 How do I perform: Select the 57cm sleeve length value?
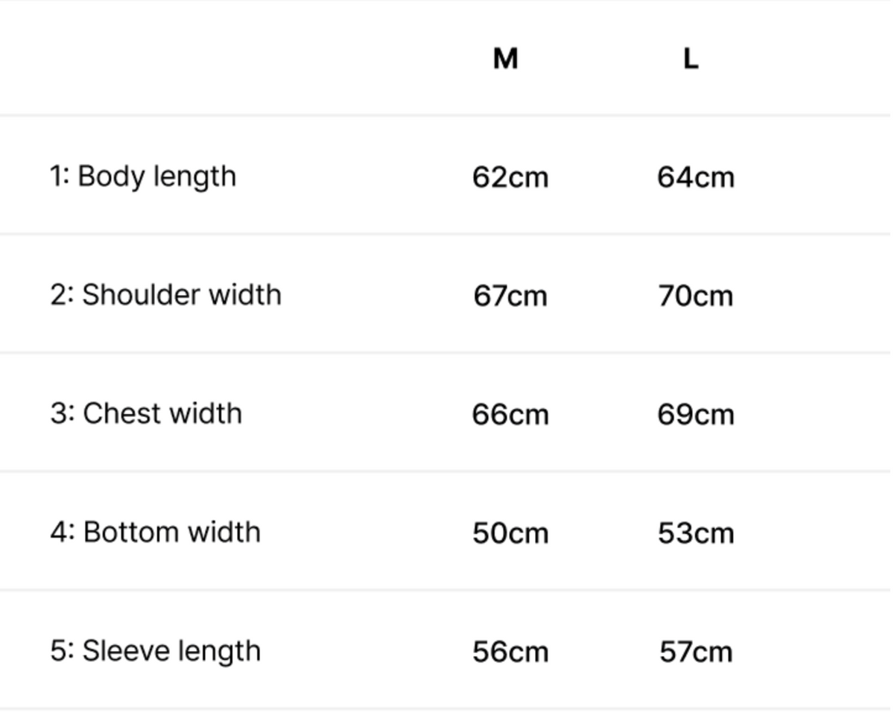[696, 652]
